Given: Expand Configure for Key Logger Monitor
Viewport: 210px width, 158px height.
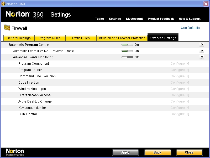Looking at the screenshot, I should click(x=180, y=108).
